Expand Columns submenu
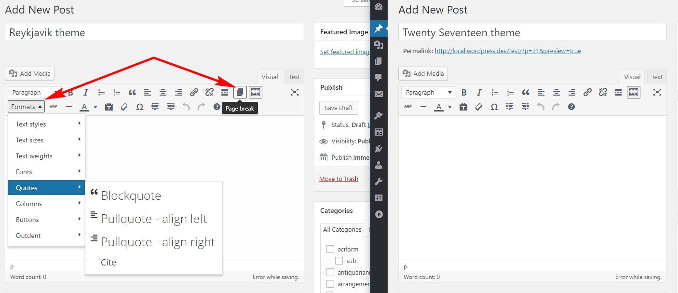678x293 pixels. (47, 204)
